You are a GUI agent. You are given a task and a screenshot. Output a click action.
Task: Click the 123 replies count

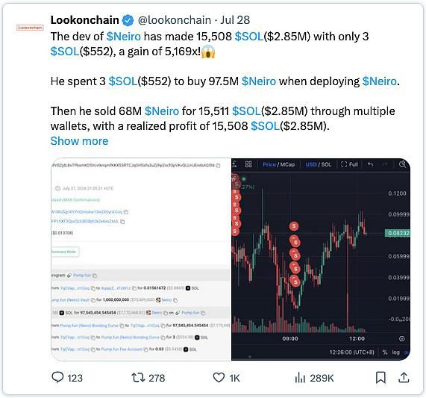[x=75, y=378]
